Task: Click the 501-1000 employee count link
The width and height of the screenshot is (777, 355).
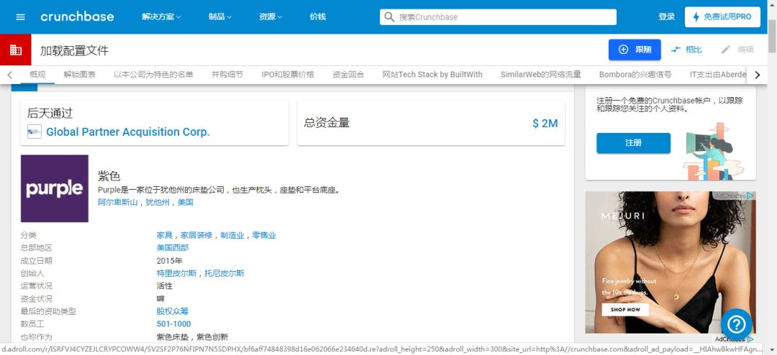Action: click(x=174, y=324)
